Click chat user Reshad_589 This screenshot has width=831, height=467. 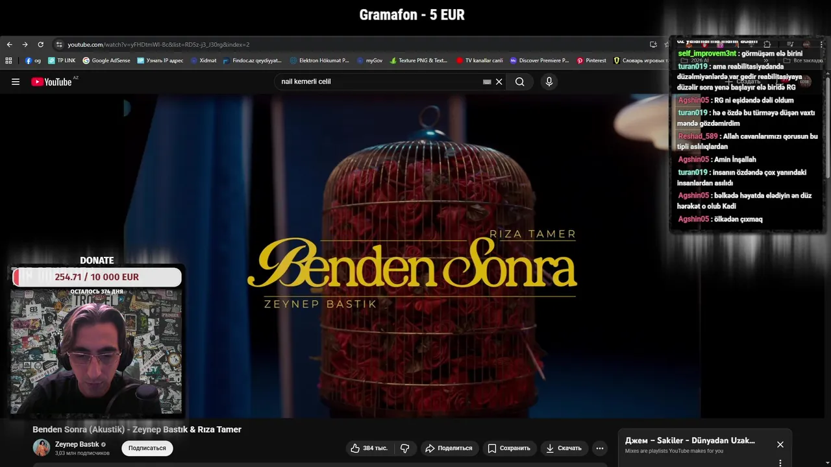(x=698, y=136)
